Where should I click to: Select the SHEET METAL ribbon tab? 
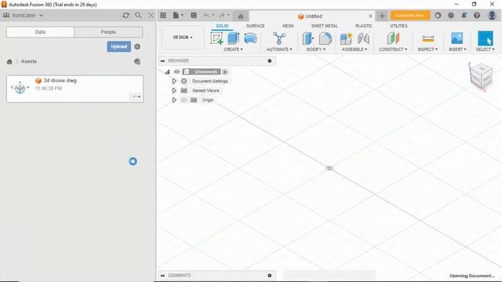(324, 26)
